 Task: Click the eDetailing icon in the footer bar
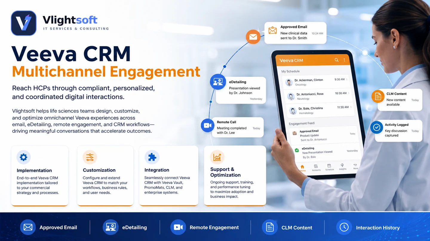click(x=110, y=227)
